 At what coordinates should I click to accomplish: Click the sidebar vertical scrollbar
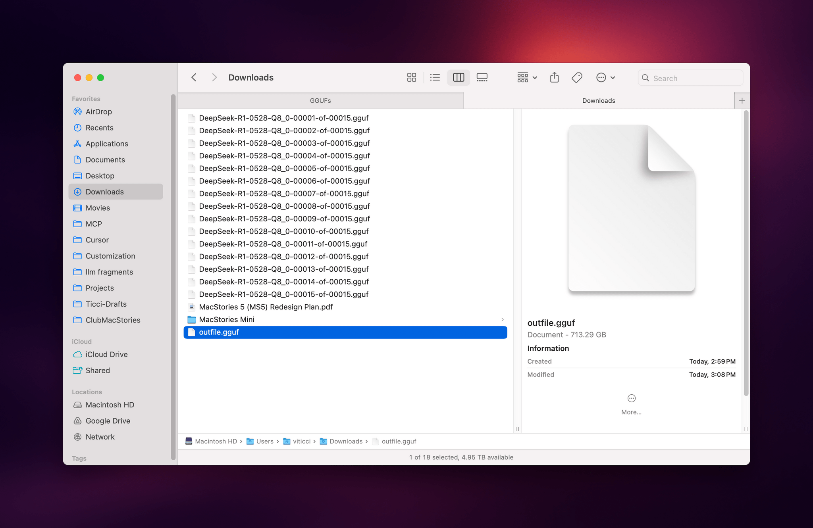click(x=173, y=277)
